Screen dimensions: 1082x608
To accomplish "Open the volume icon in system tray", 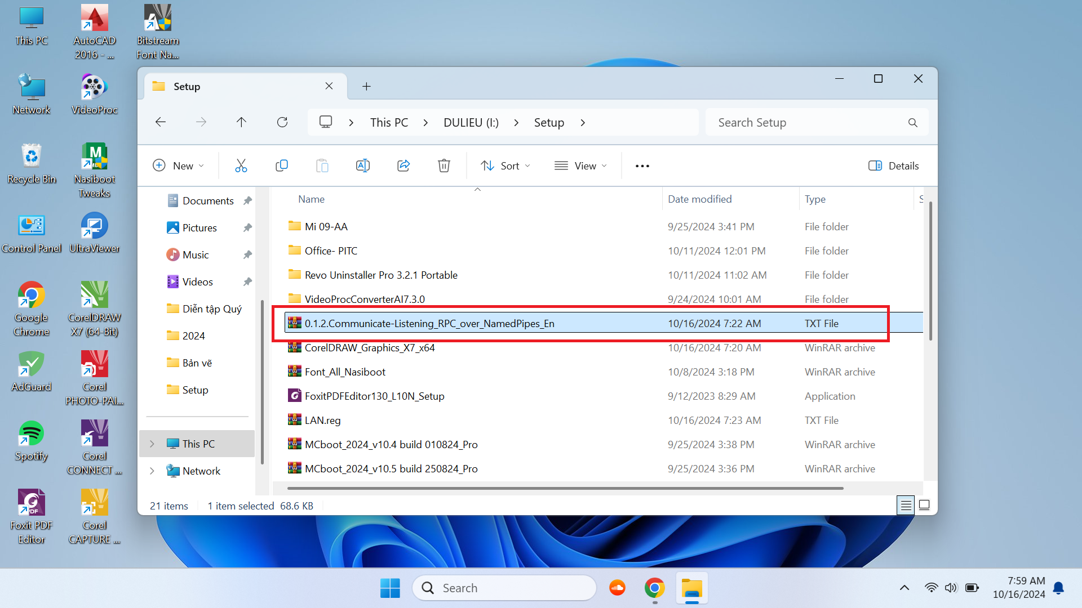I will pyautogui.click(x=951, y=588).
